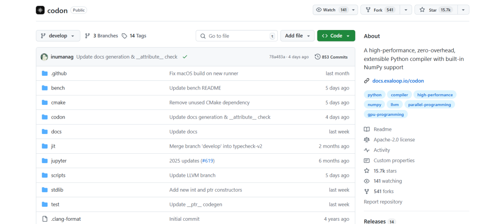The image size is (499, 224).
Task: Open the Activity pulse icon link
Action: (x=367, y=150)
